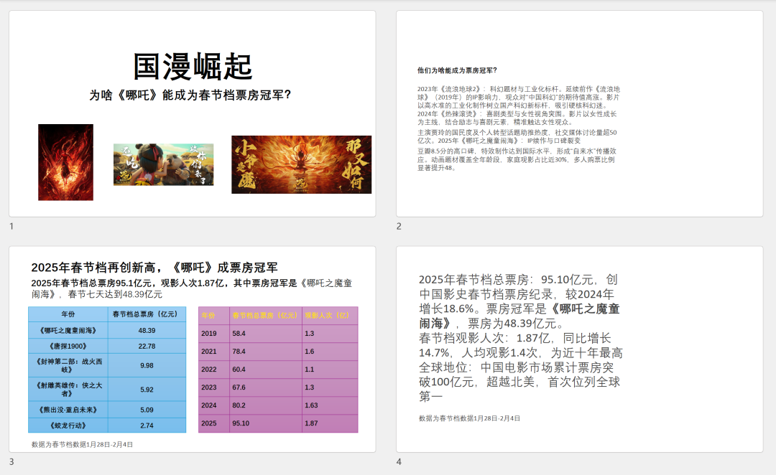Click the slide 3 subtitle starting '2025年春节档总票房95.1亿元'

[192, 288]
